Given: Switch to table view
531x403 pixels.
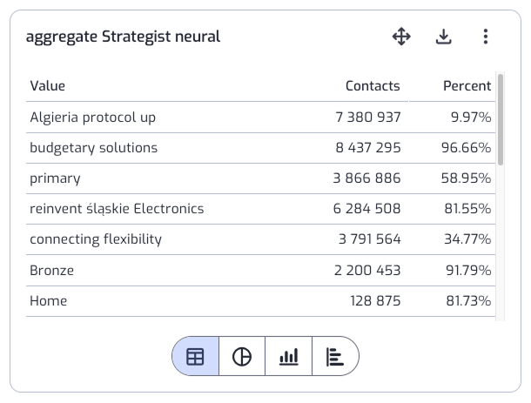Looking at the screenshot, I should pyautogui.click(x=195, y=356).
